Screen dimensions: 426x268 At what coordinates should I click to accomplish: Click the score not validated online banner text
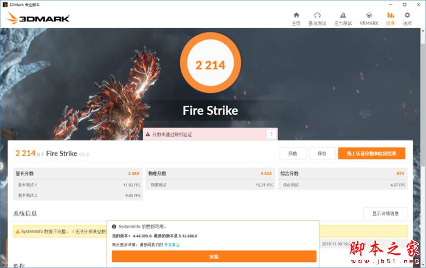click(172, 134)
